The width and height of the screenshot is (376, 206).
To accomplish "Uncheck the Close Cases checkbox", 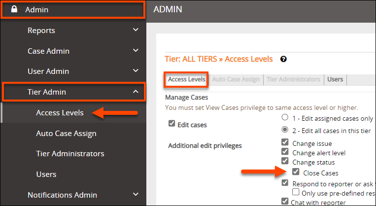I will (296, 172).
